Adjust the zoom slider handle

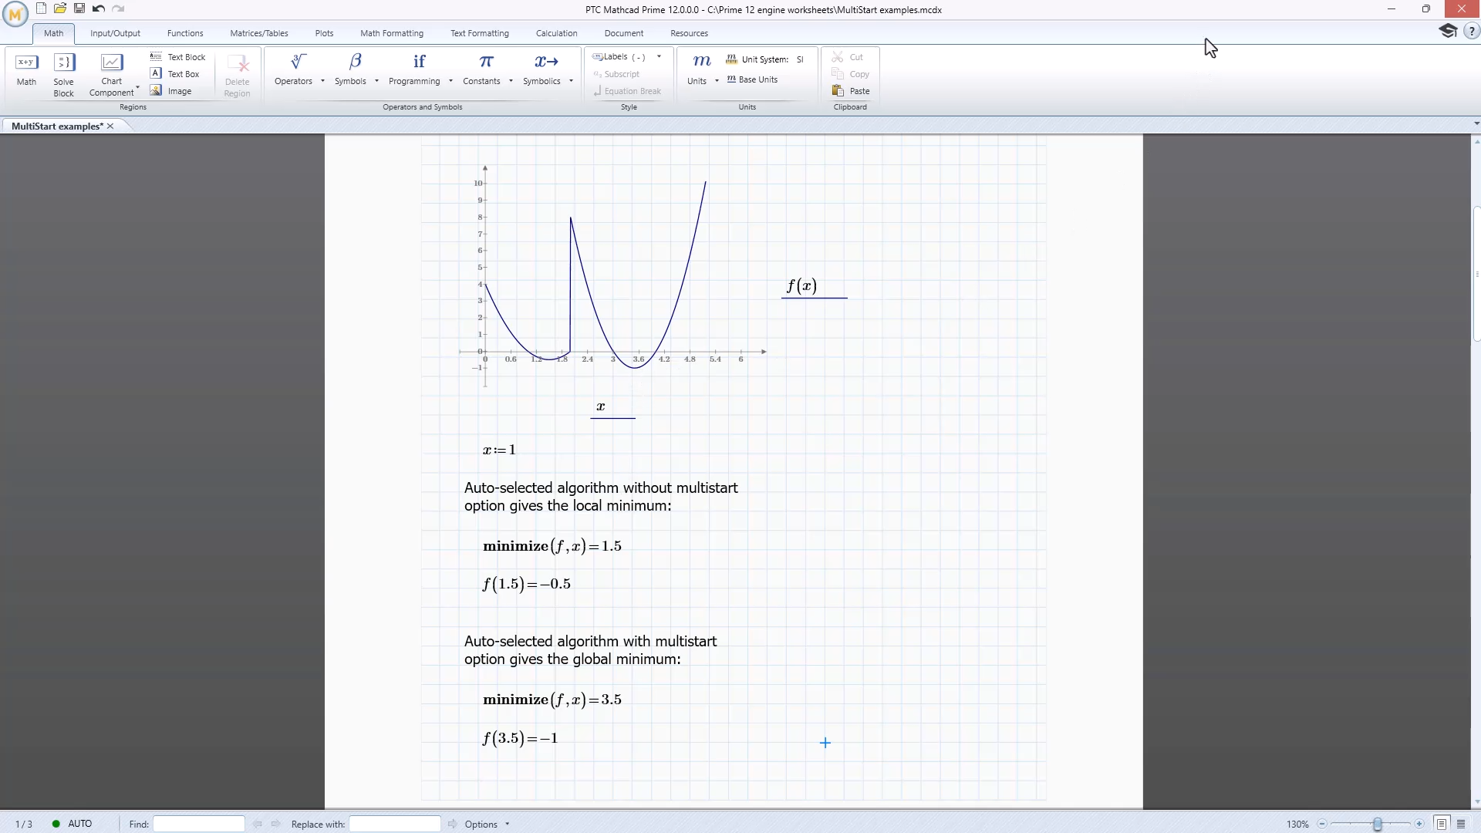coord(1378,824)
